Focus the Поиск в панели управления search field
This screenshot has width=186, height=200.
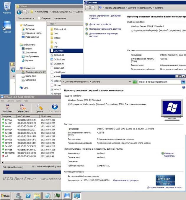coord(159,82)
